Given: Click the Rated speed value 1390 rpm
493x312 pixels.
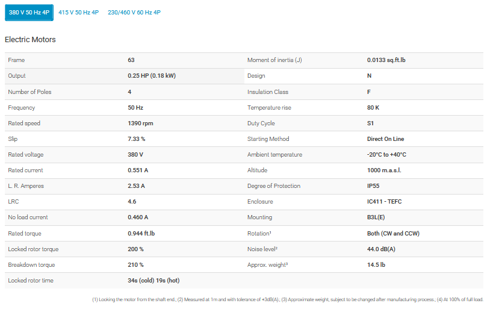Looking at the screenshot, I should [x=141, y=123].
